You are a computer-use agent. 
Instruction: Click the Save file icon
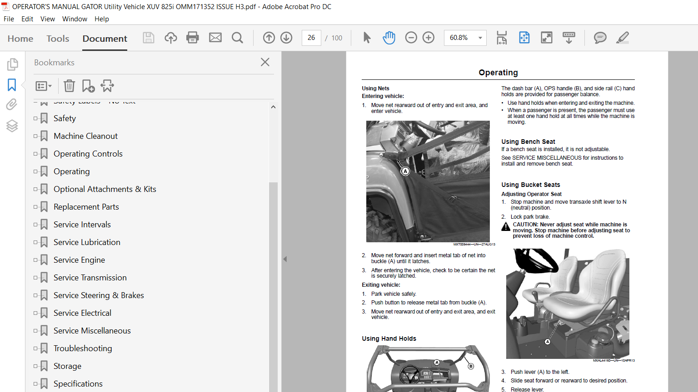coord(149,38)
